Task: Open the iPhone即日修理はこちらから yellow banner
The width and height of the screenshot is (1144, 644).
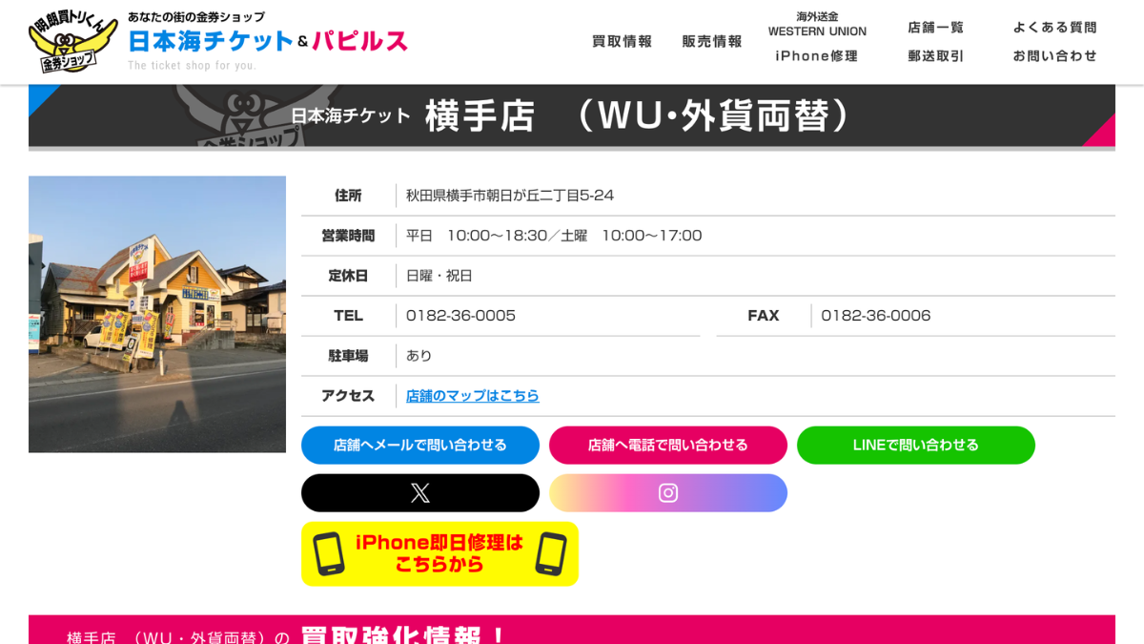Action: (439, 553)
